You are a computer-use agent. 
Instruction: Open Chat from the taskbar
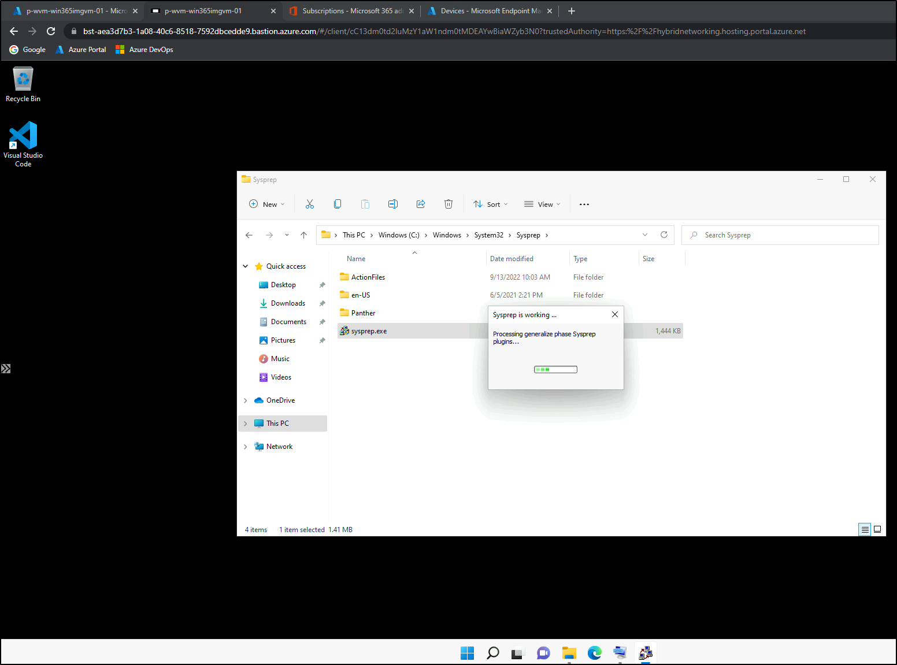coord(543,653)
